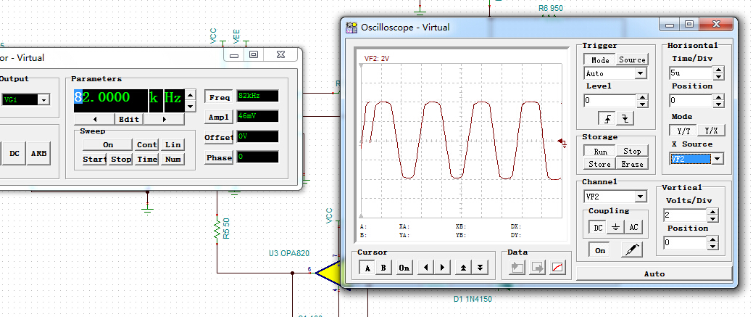Click the import data icon in Data section
The image size is (753, 317).
click(517, 268)
